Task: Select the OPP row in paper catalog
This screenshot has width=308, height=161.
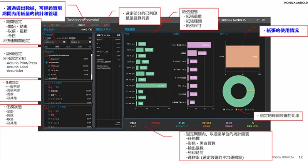Action: (109, 56)
